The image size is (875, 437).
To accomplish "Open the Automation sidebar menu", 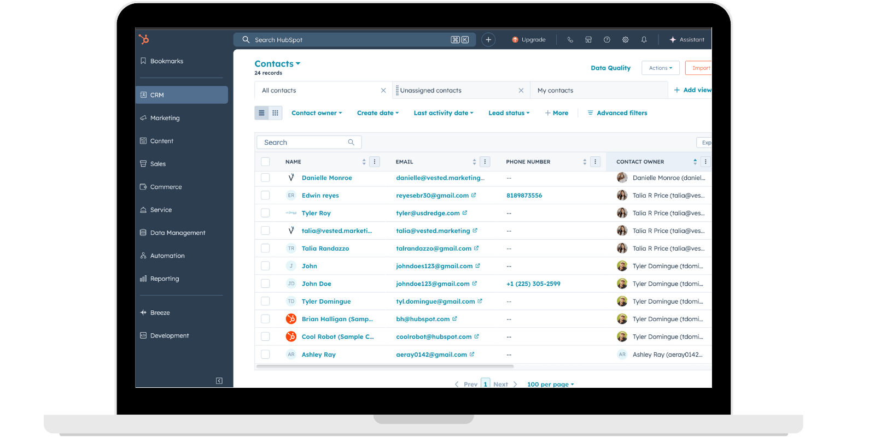I will click(182, 256).
